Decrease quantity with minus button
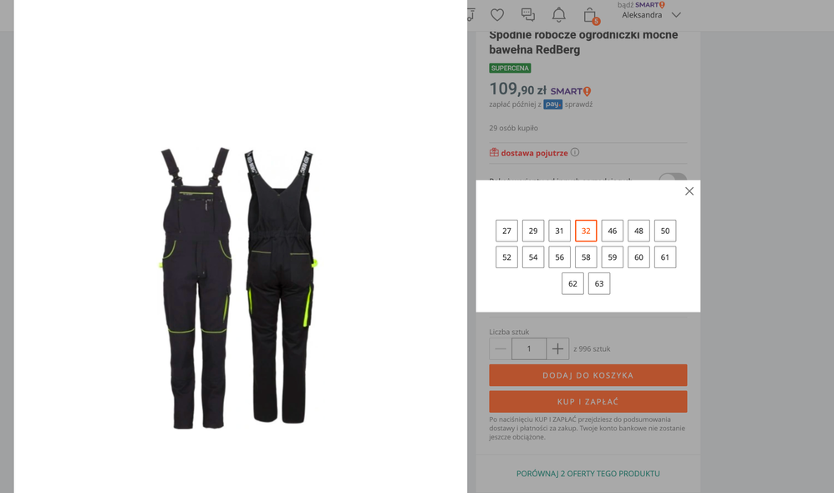 pyautogui.click(x=501, y=349)
